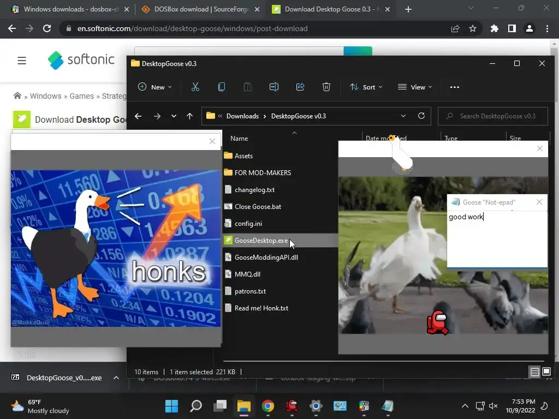Screen dimensions: 559x419
Task: Open File Explorer icon on taskbar
Action: click(x=244, y=406)
